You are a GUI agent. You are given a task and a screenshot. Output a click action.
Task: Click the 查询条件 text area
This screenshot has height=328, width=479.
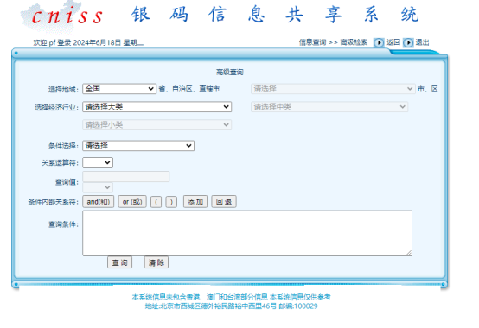point(247,233)
